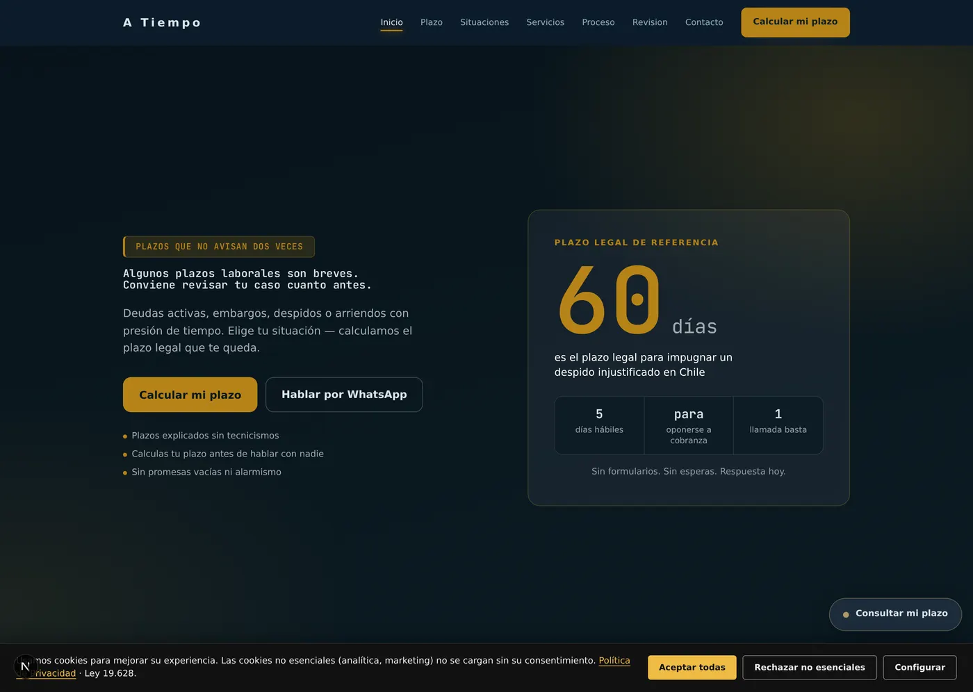Open the Contacto navigation link
This screenshot has width=973, height=692.
pyautogui.click(x=704, y=22)
